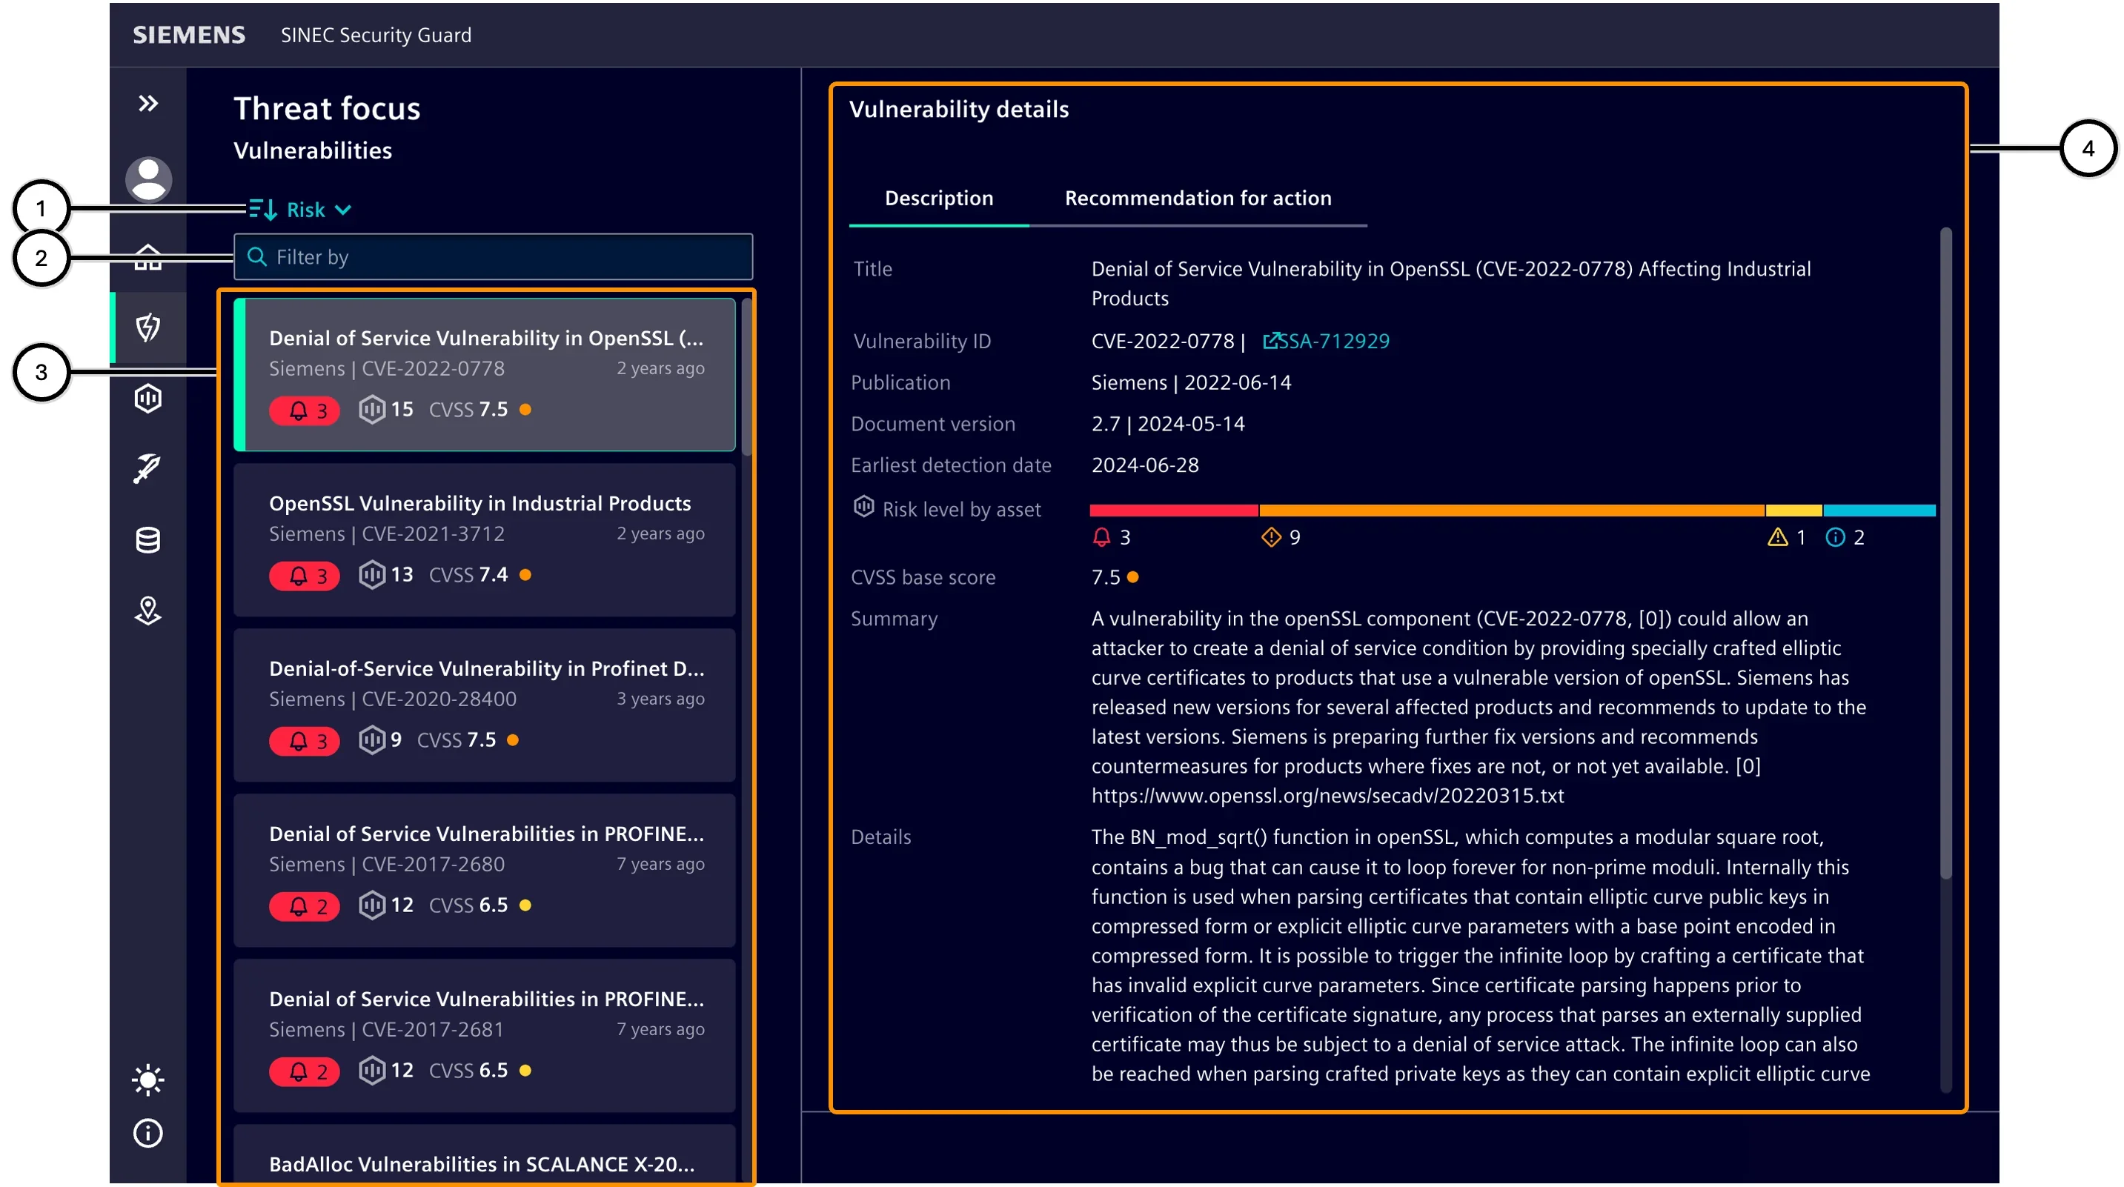This screenshot has height=1187, width=2124.
Task: Toggle the light theme sun icon
Action: [148, 1079]
